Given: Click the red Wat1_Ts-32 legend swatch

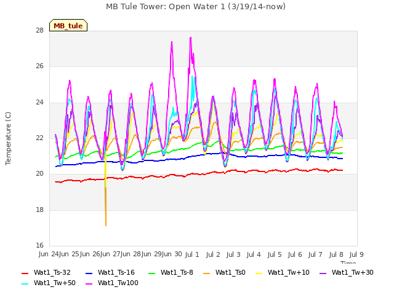Looking at the screenshot, I should pyautogui.click(x=25, y=273).
